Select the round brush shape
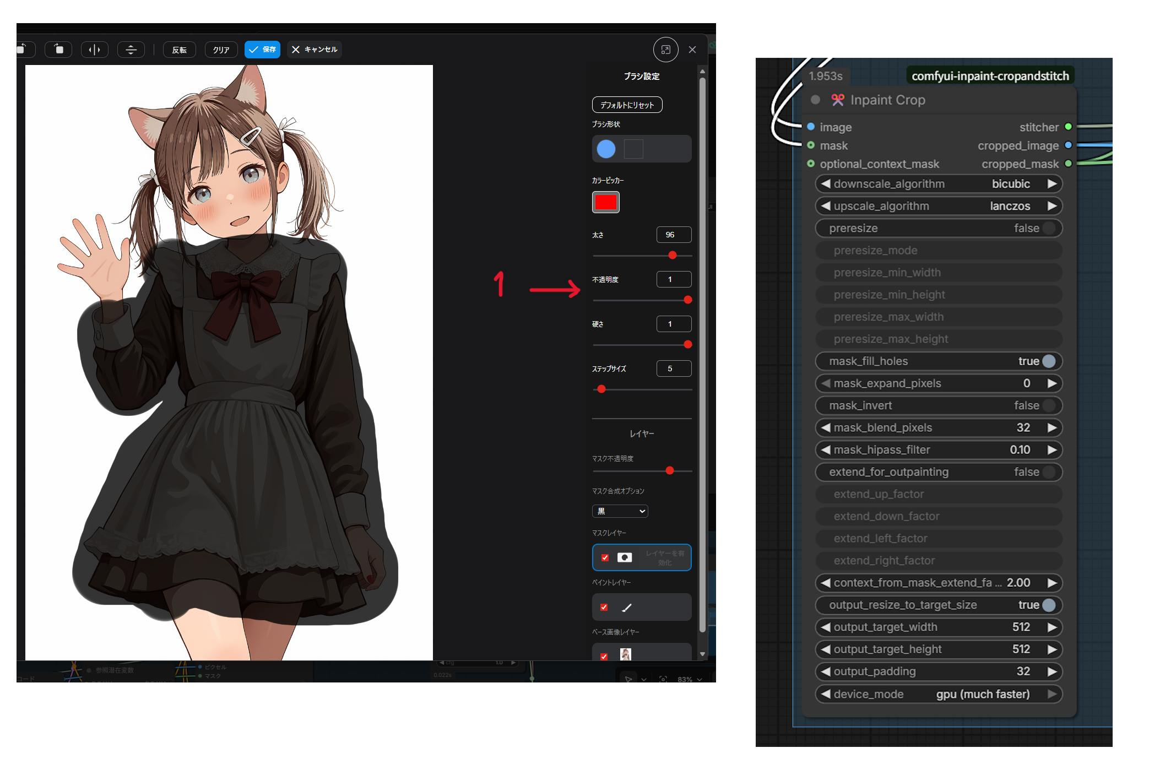Viewport: 1149px width, 775px height. click(x=606, y=149)
